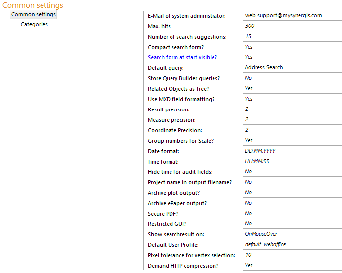
Task: Edit the Result precision value
Action: (x=292, y=109)
